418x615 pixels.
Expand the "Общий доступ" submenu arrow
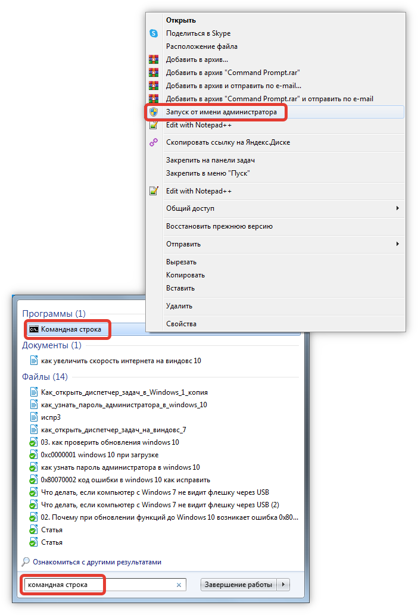[397, 208]
